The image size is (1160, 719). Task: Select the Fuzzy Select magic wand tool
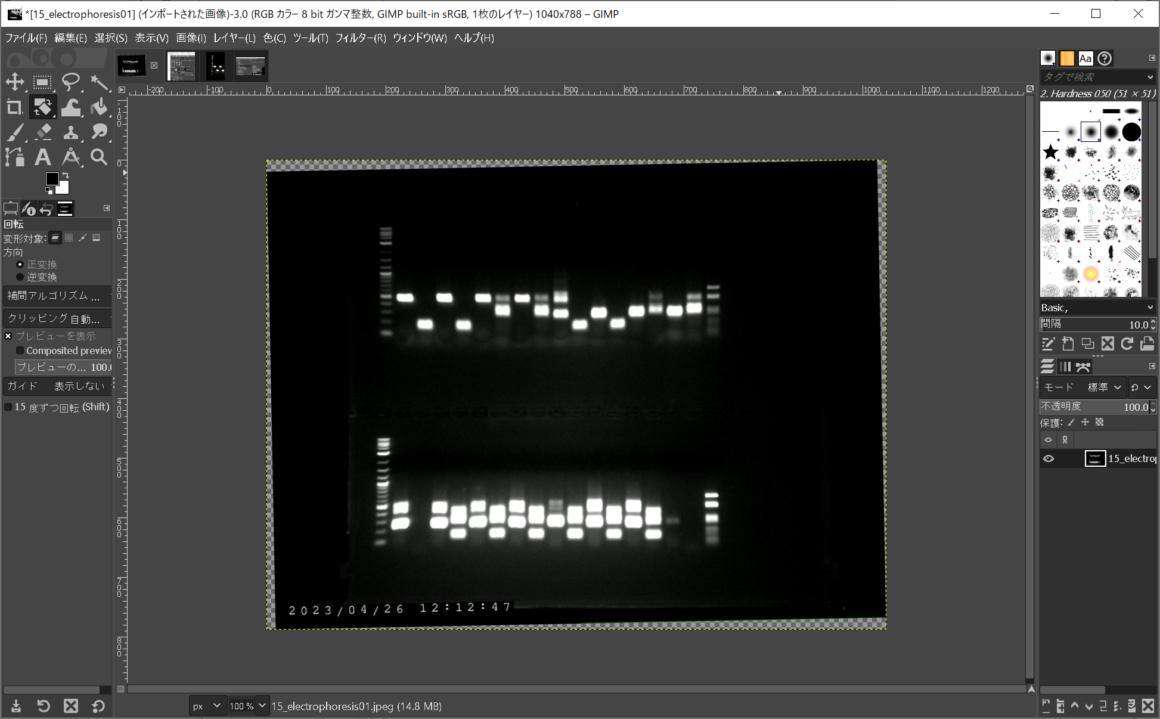pyautogui.click(x=99, y=82)
